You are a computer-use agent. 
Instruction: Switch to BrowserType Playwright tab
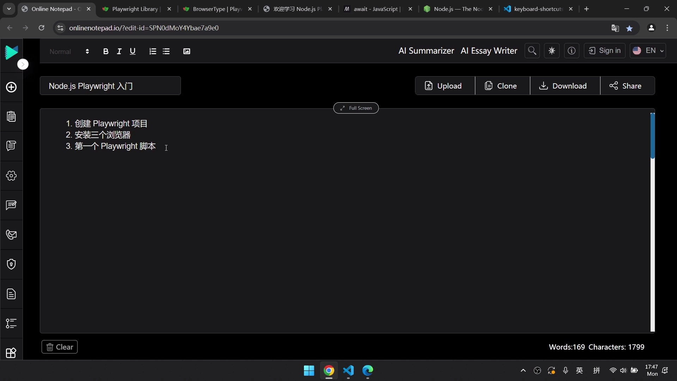212,9
